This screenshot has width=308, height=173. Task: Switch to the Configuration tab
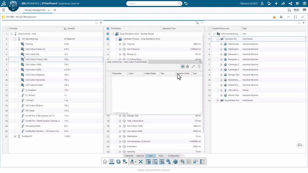pyautogui.click(x=174, y=156)
